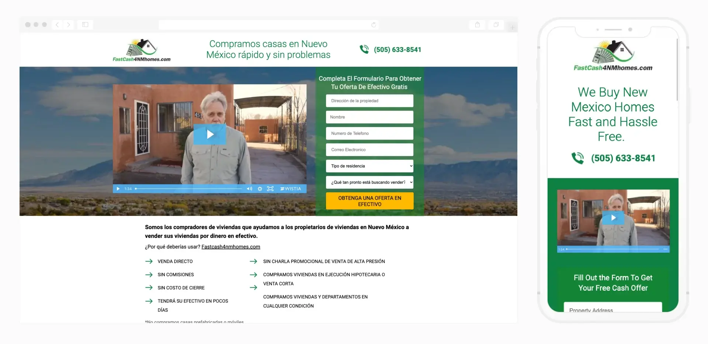The height and width of the screenshot is (344, 708).
Task: Mute the Wistia video volume icon
Action: [x=249, y=189]
